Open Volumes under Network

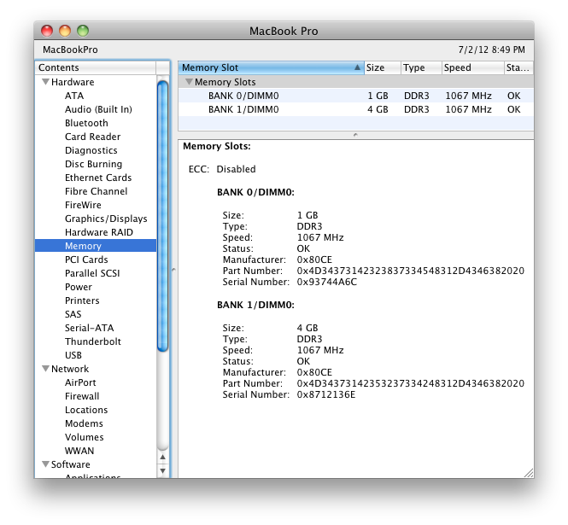click(x=84, y=437)
